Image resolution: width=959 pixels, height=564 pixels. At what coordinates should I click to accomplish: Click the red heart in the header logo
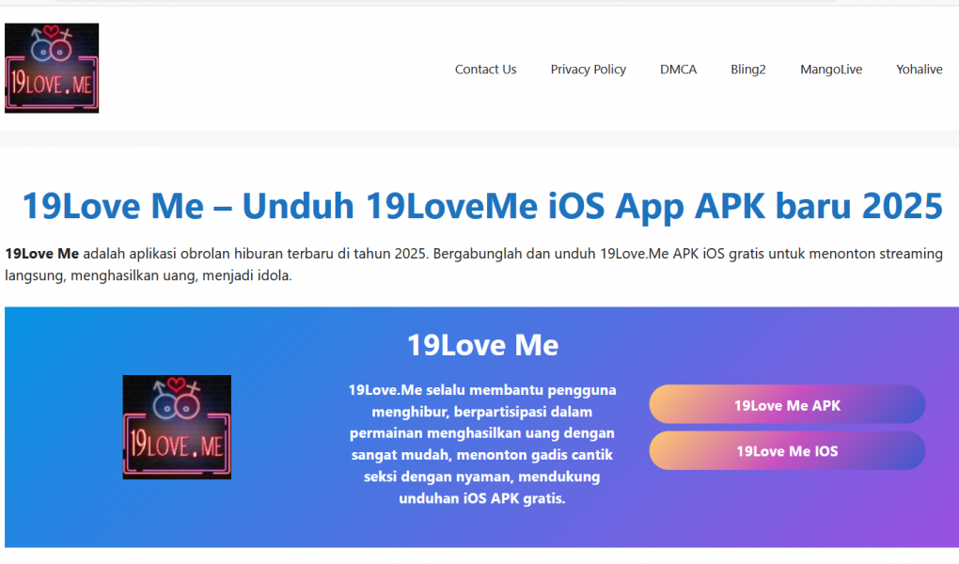[52, 31]
